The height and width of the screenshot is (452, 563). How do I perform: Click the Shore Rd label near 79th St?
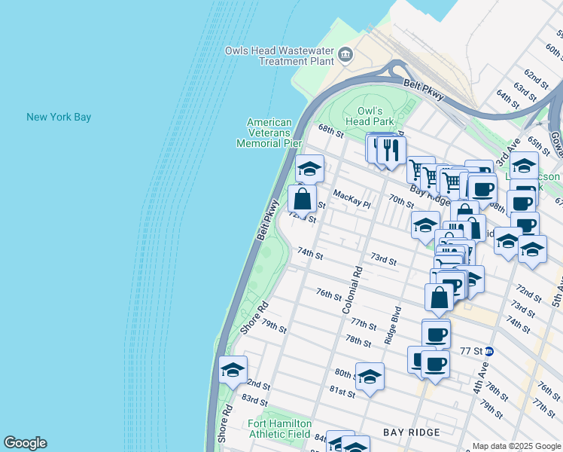[254, 318]
